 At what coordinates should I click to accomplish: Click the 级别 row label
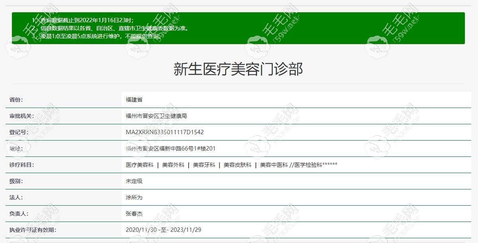coord(16,181)
